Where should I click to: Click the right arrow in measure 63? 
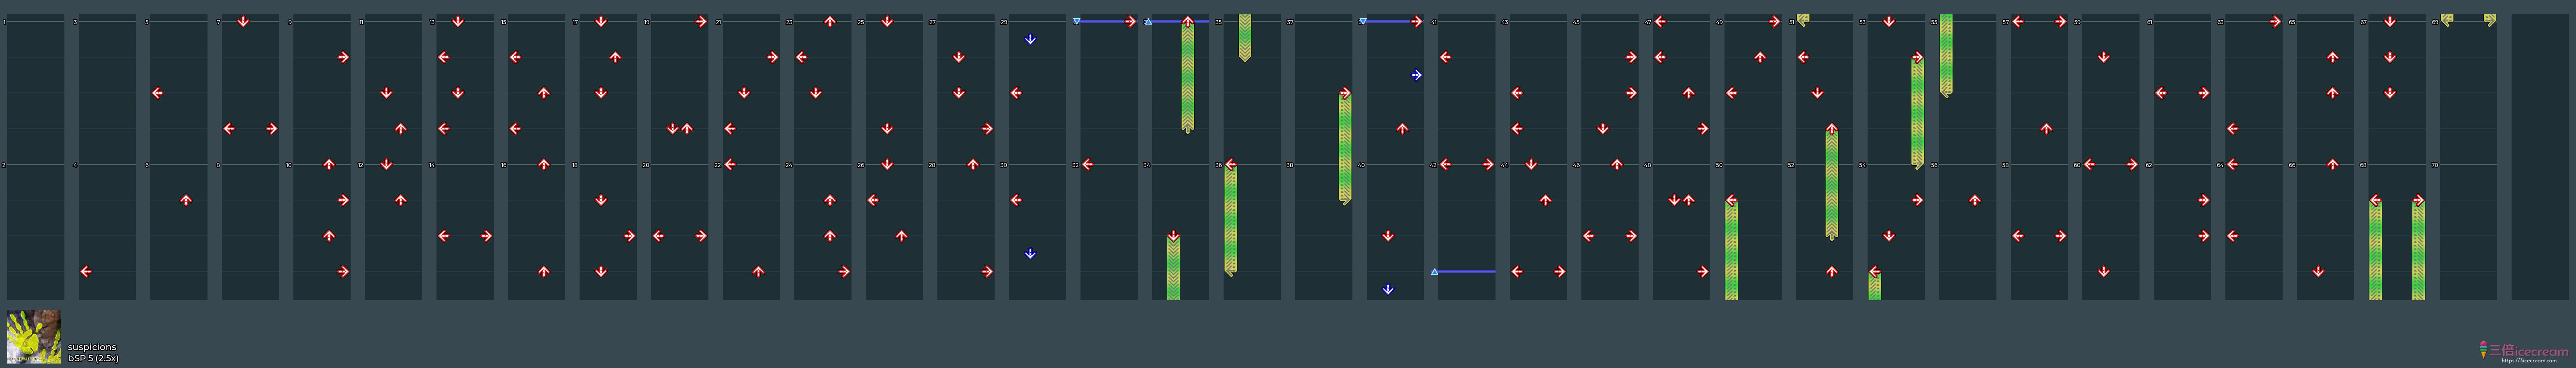2275,21
